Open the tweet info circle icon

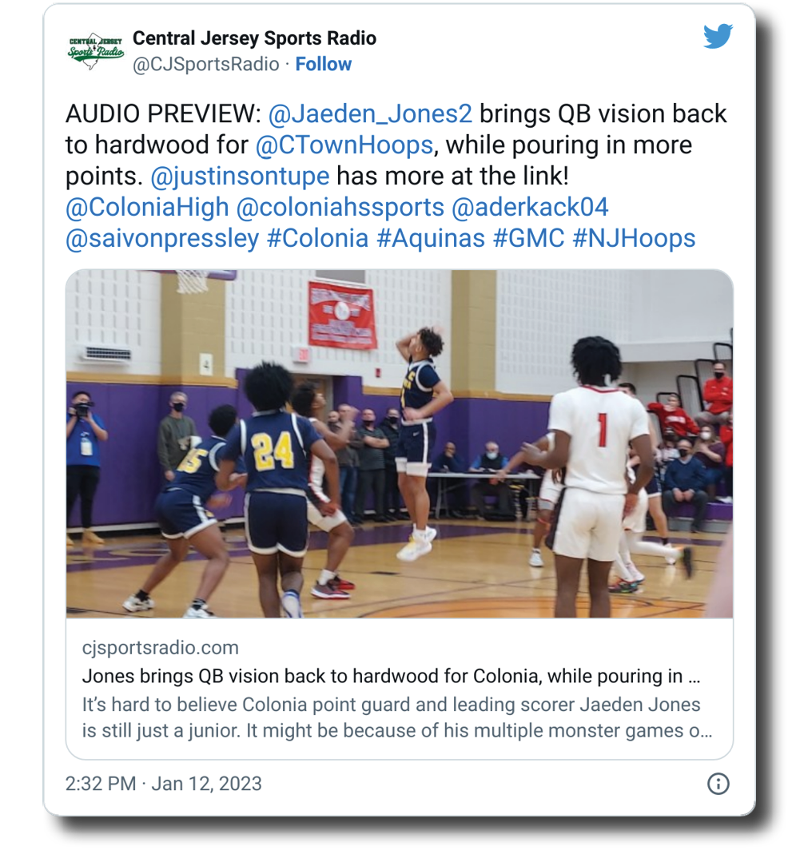click(x=718, y=784)
